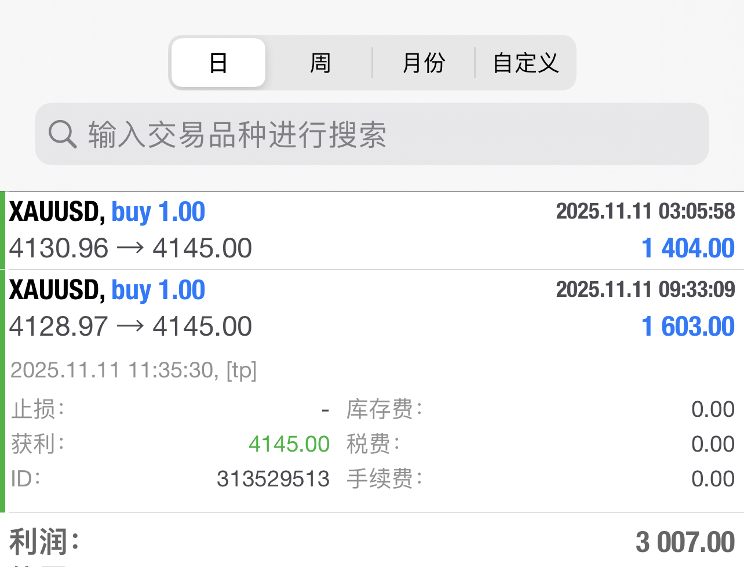Click the total profit 3 007.00
The width and height of the screenshot is (744, 567).
[685, 543]
